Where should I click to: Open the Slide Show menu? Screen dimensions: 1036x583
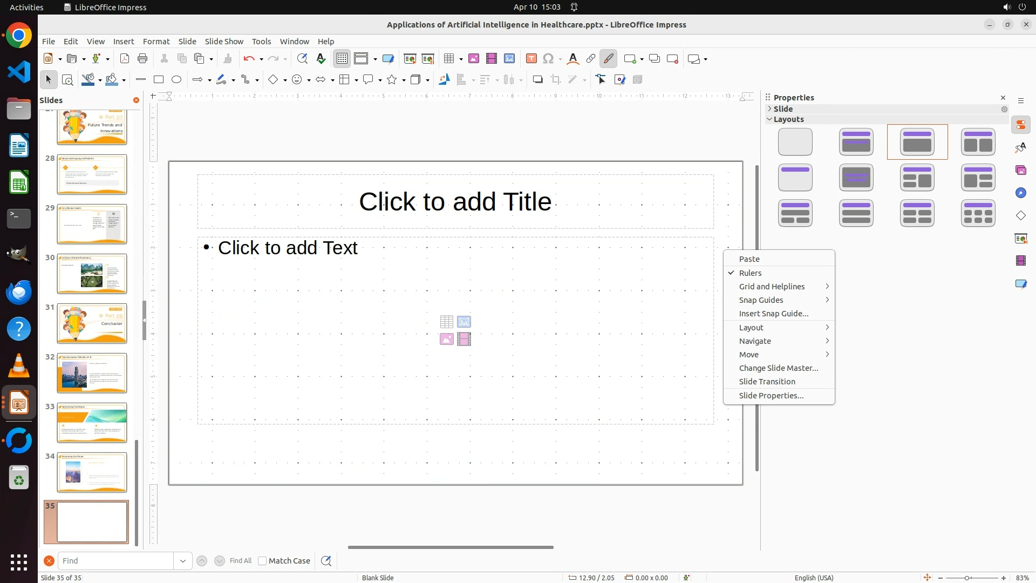click(224, 42)
